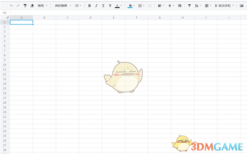Toggle Underline text formatting
The width and height of the screenshot is (247, 154).
point(103,6)
